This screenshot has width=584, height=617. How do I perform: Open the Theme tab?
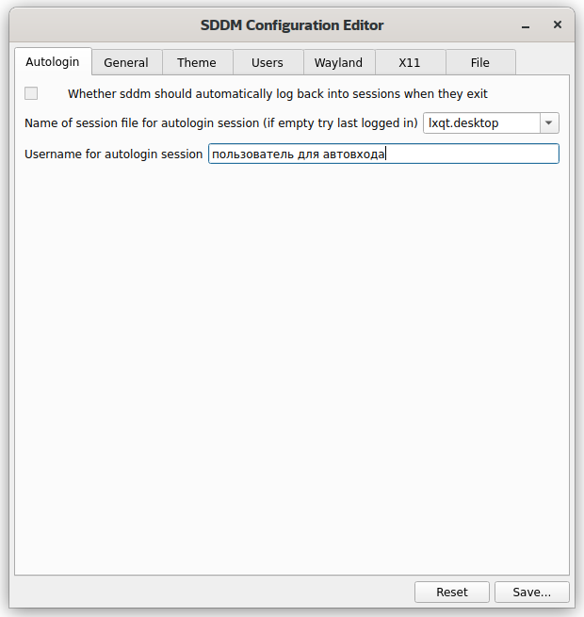[x=197, y=62]
